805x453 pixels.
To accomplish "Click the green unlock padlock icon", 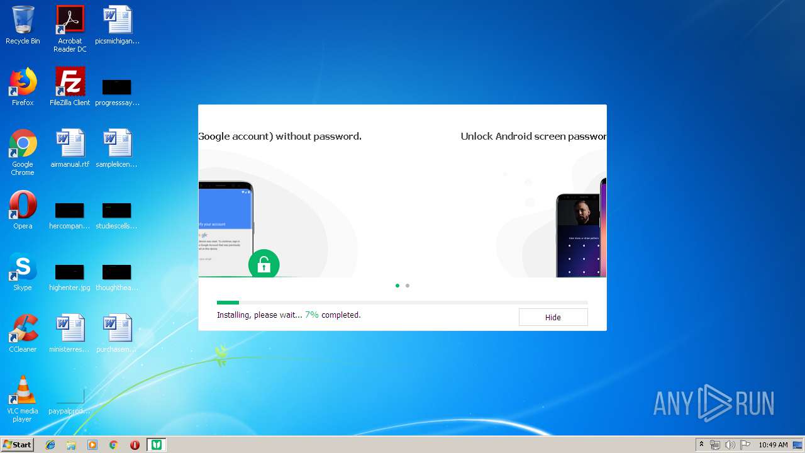I will coord(264,264).
